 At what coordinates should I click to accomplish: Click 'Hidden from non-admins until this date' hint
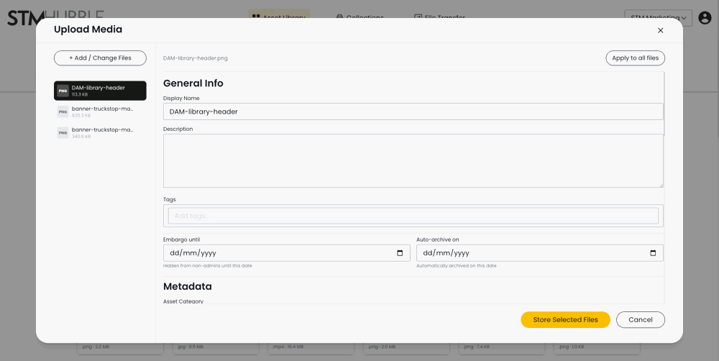(207, 266)
